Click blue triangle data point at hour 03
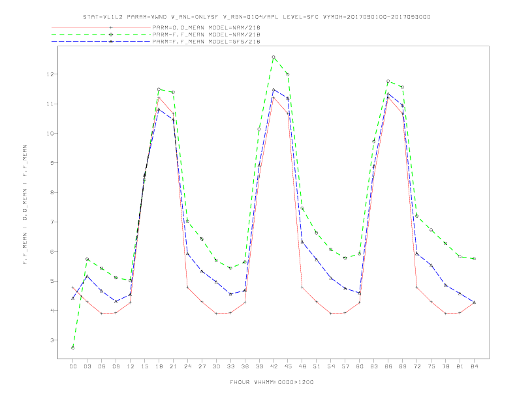This screenshot has height=399, width=517. coord(87,276)
